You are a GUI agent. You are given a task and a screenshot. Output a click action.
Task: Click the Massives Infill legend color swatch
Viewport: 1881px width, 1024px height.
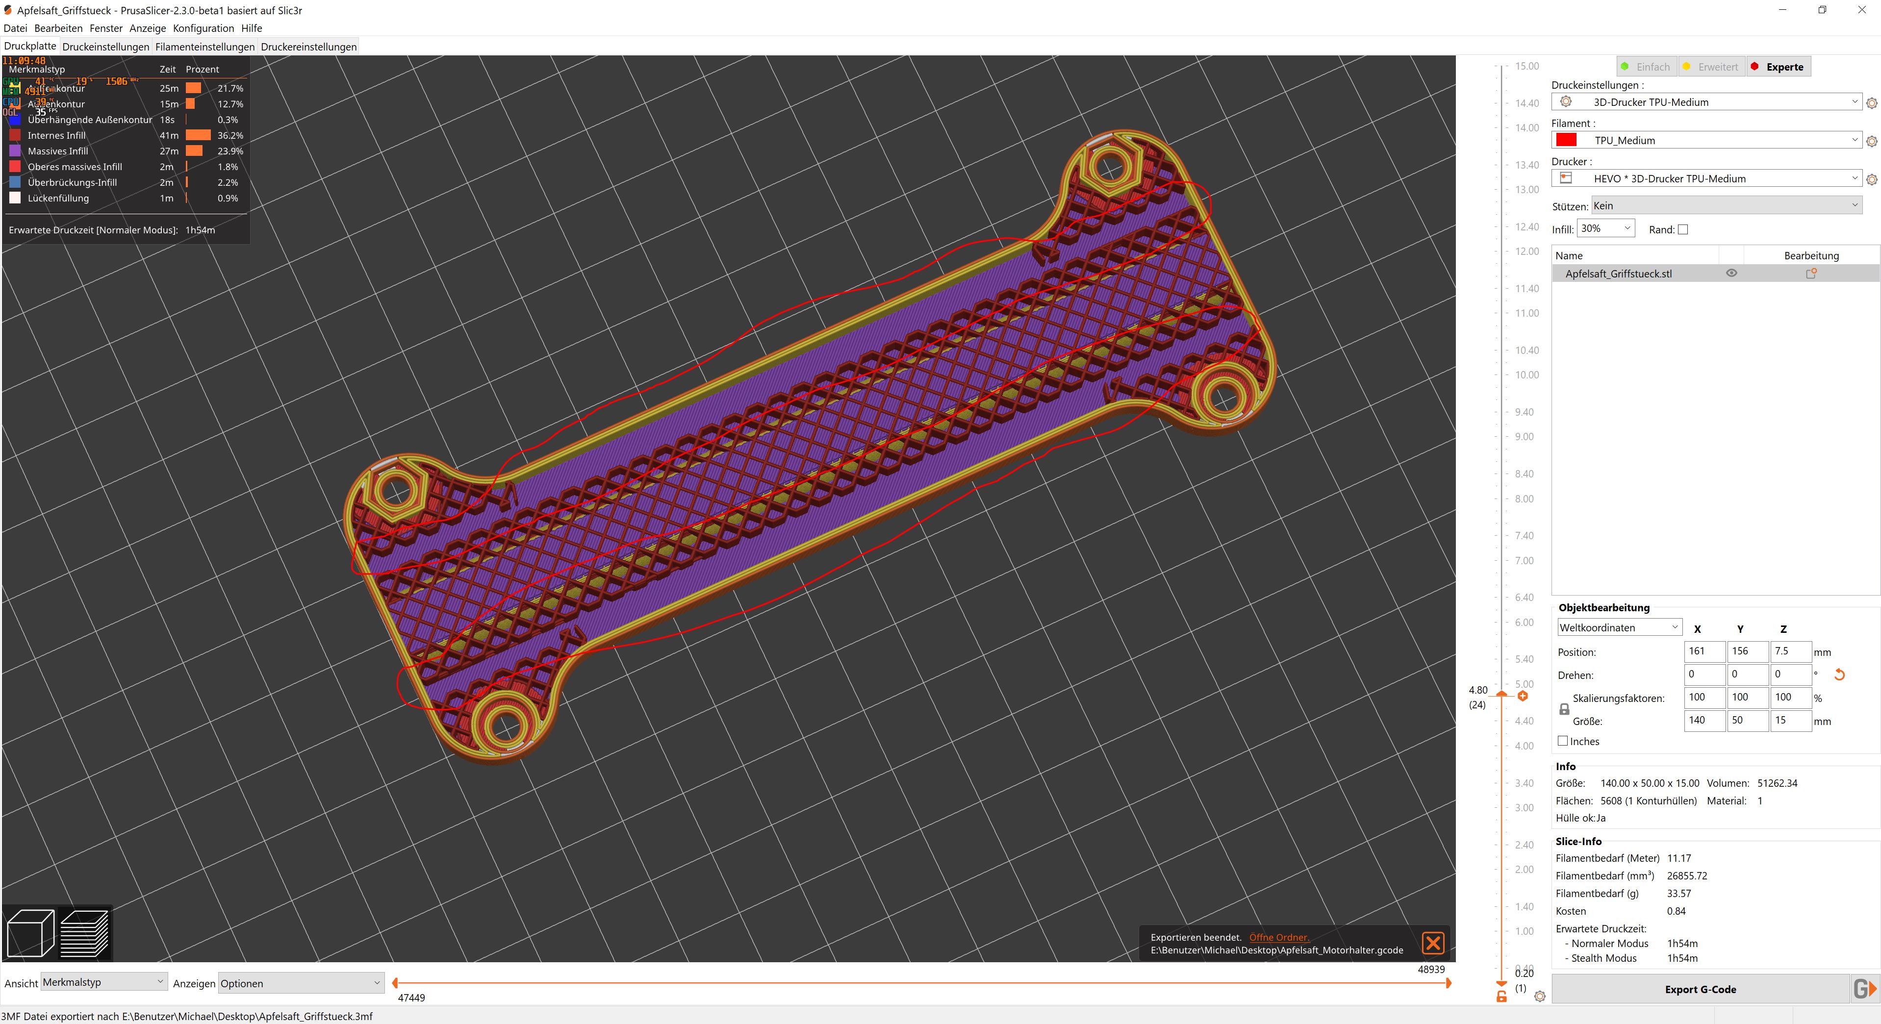[x=15, y=151]
